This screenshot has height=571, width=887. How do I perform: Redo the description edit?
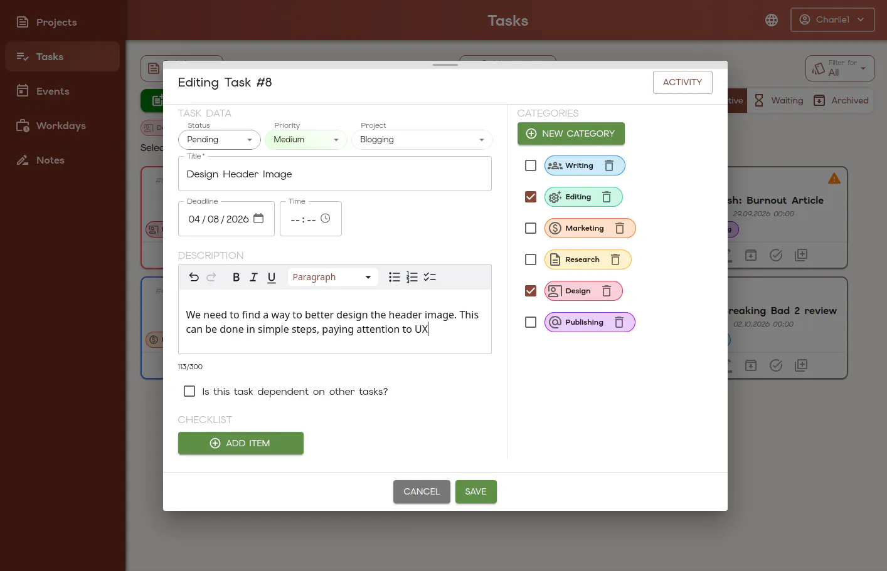pos(211,277)
